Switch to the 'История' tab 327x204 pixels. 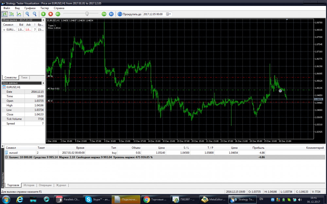[x=29, y=185]
